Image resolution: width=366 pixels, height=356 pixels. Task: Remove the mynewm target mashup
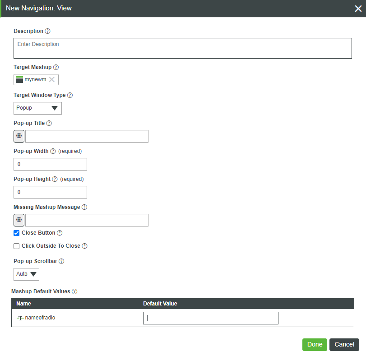[52, 79]
